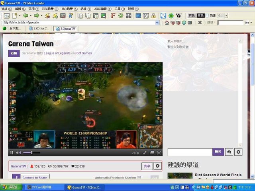Mute the video player speaker icon
255x191 pixels.
18,153
